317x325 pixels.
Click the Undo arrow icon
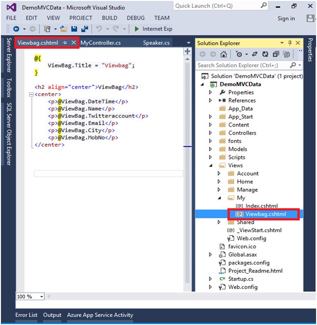pyautogui.click(x=99, y=29)
